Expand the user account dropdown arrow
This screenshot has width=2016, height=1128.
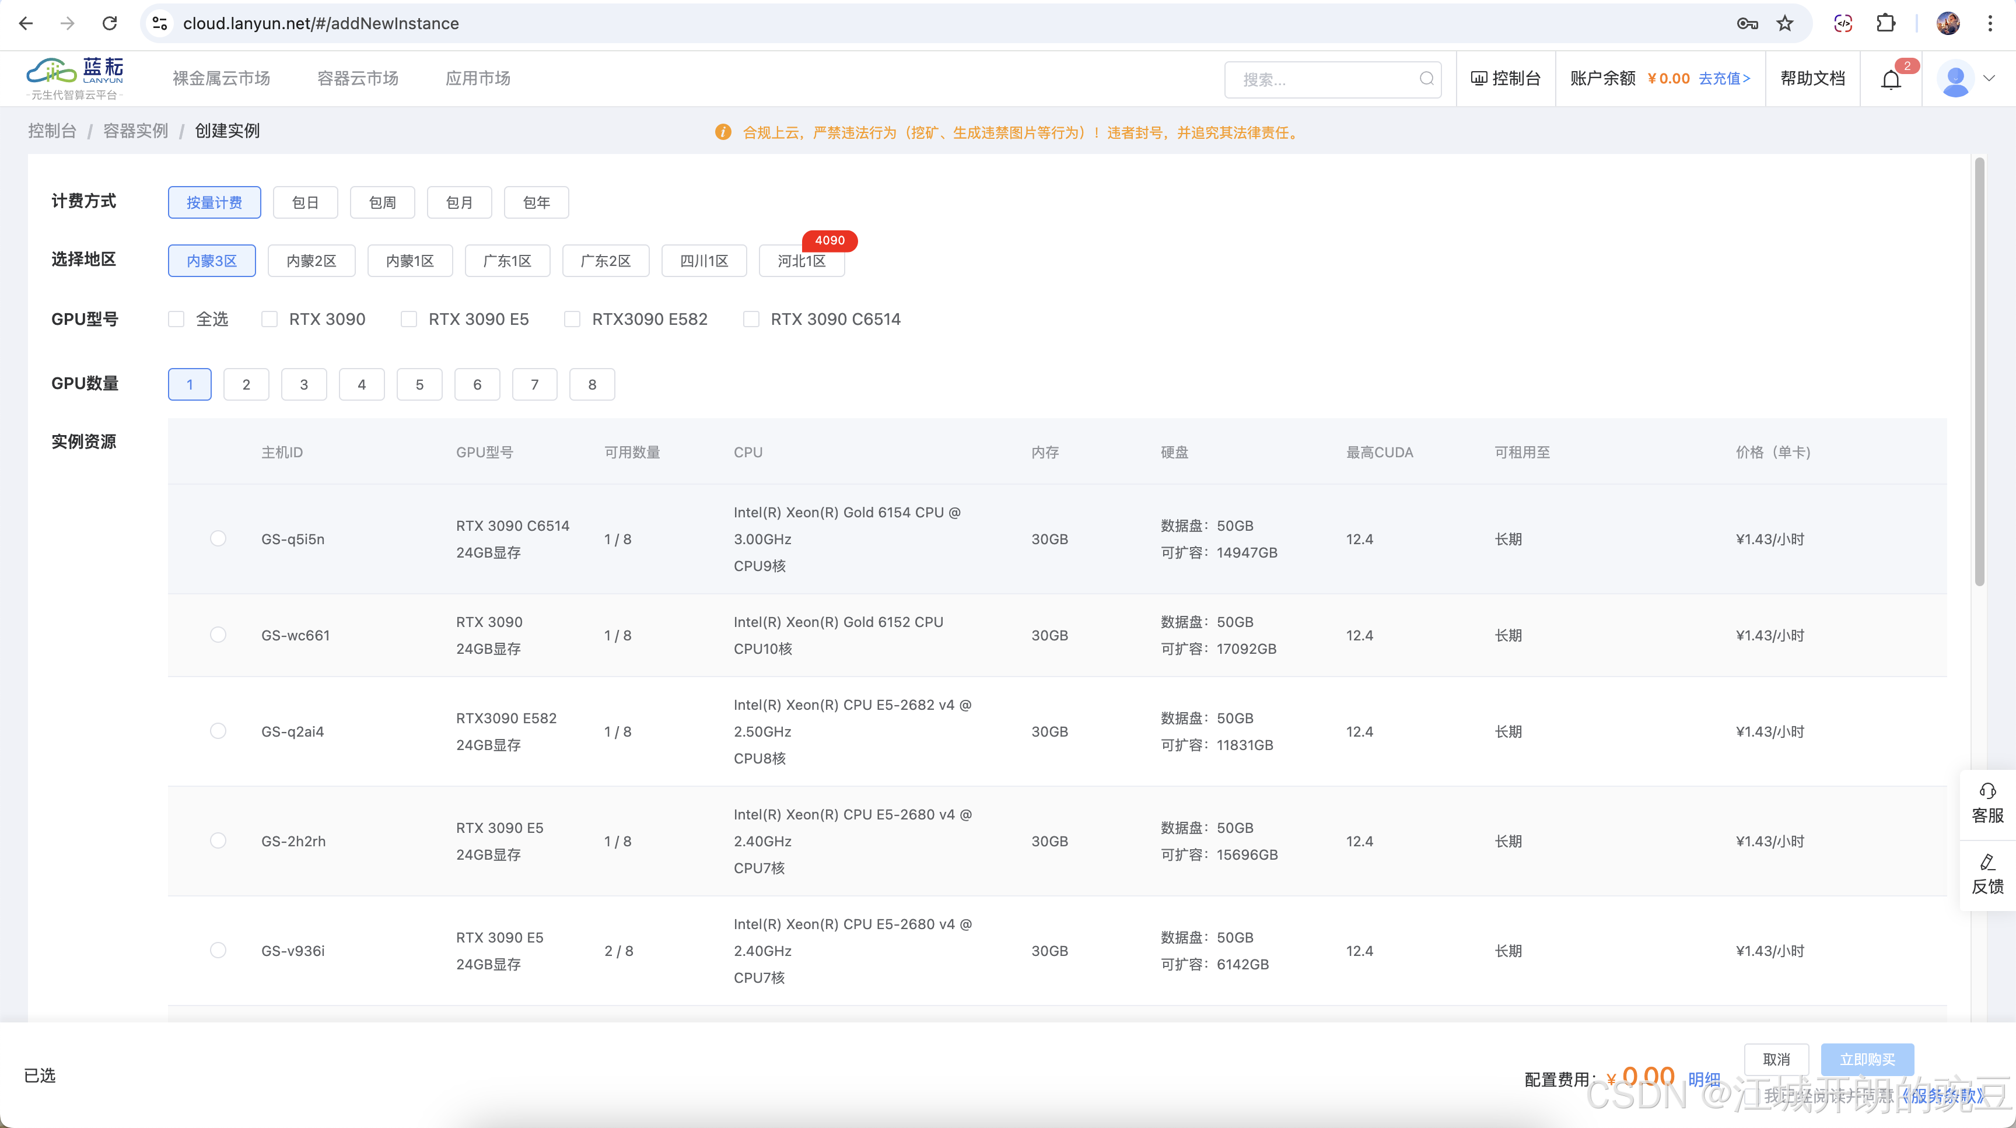pyautogui.click(x=1989, y=78)
